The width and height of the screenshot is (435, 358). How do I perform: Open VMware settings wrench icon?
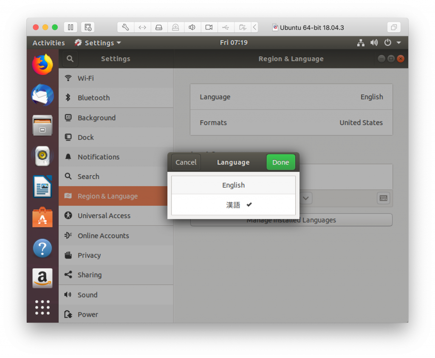pos(125,27)
